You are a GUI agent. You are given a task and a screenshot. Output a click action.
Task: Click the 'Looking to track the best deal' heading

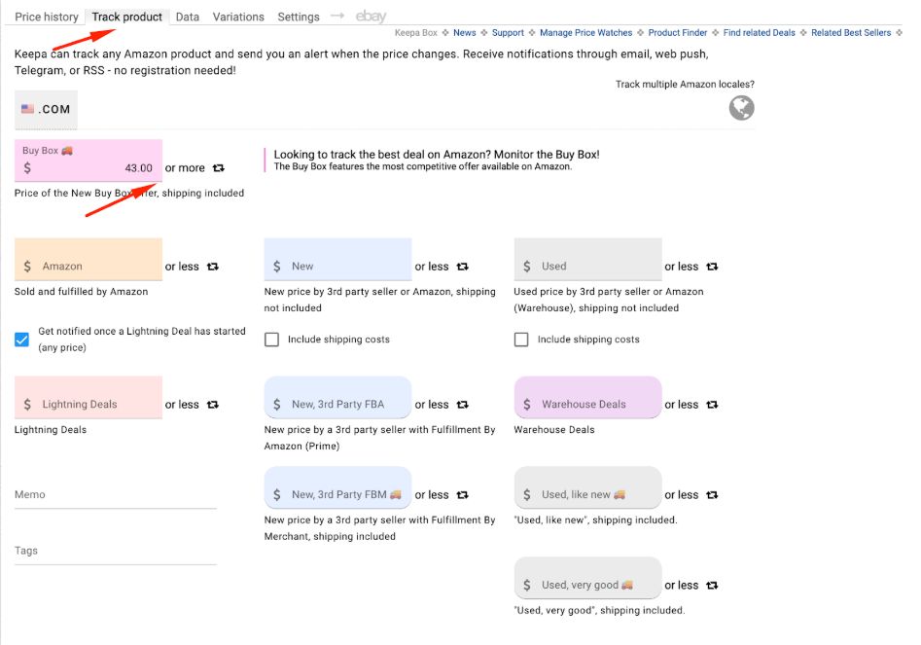pyautogui.click(x=437, y=155)
